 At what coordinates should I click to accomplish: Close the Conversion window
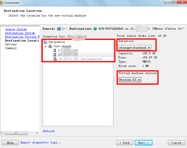(182, 2)
